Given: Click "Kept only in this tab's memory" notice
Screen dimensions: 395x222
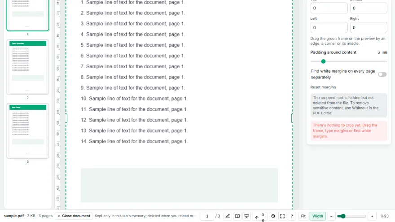Looking at the screenshot, I should [145, 216].
